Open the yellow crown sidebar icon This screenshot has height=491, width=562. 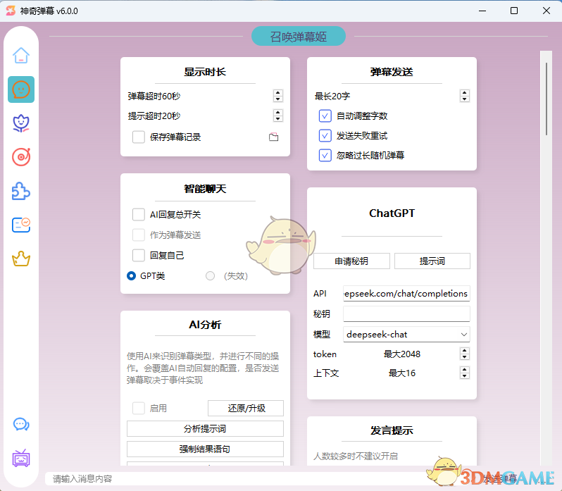(x=21, y=259)
